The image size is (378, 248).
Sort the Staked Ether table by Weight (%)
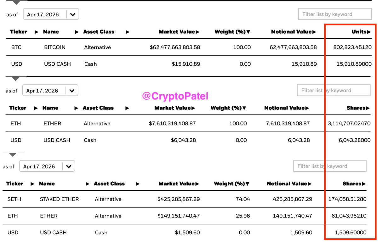[232, 184]
